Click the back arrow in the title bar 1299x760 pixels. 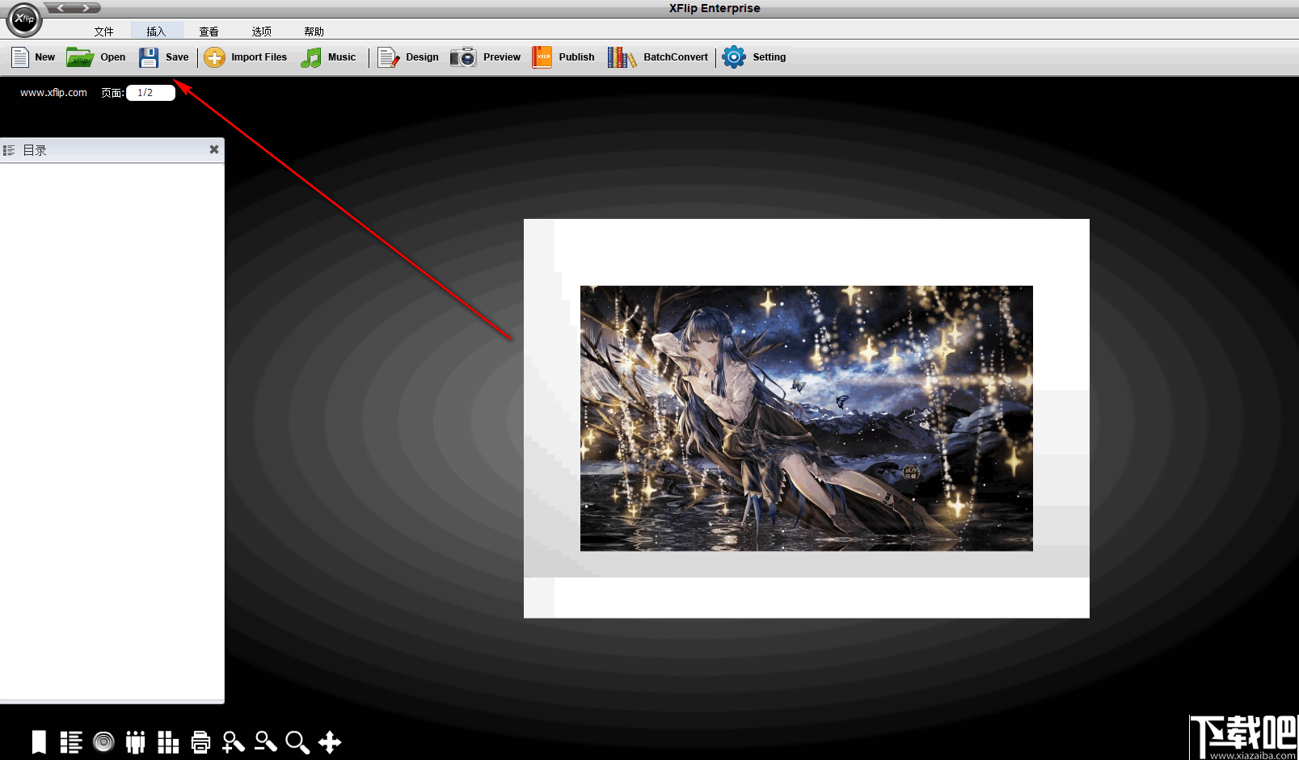(61, 8)
